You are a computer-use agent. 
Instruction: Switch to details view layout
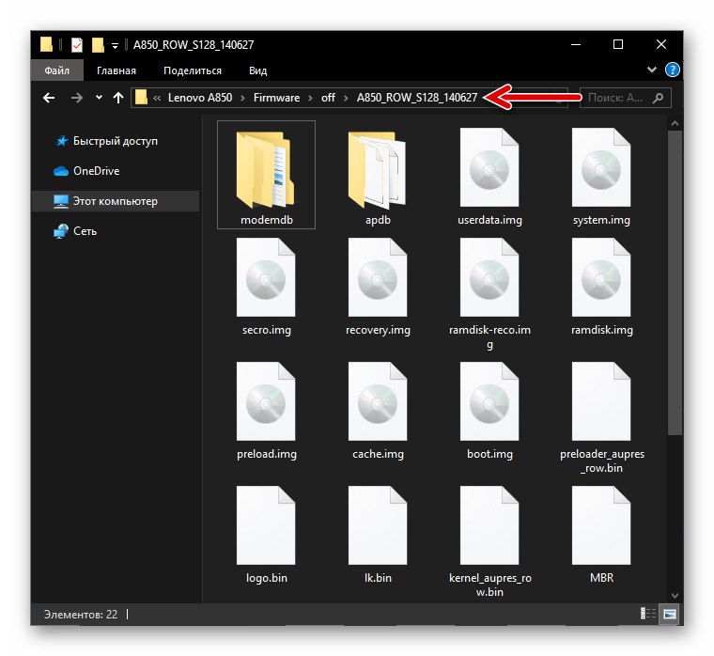click(648, 614)
